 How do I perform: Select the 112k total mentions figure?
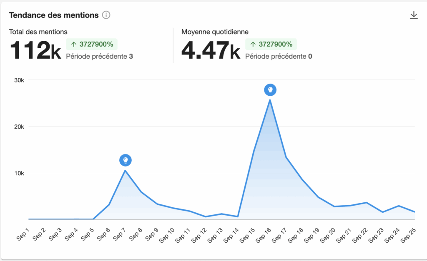(35, 51)
